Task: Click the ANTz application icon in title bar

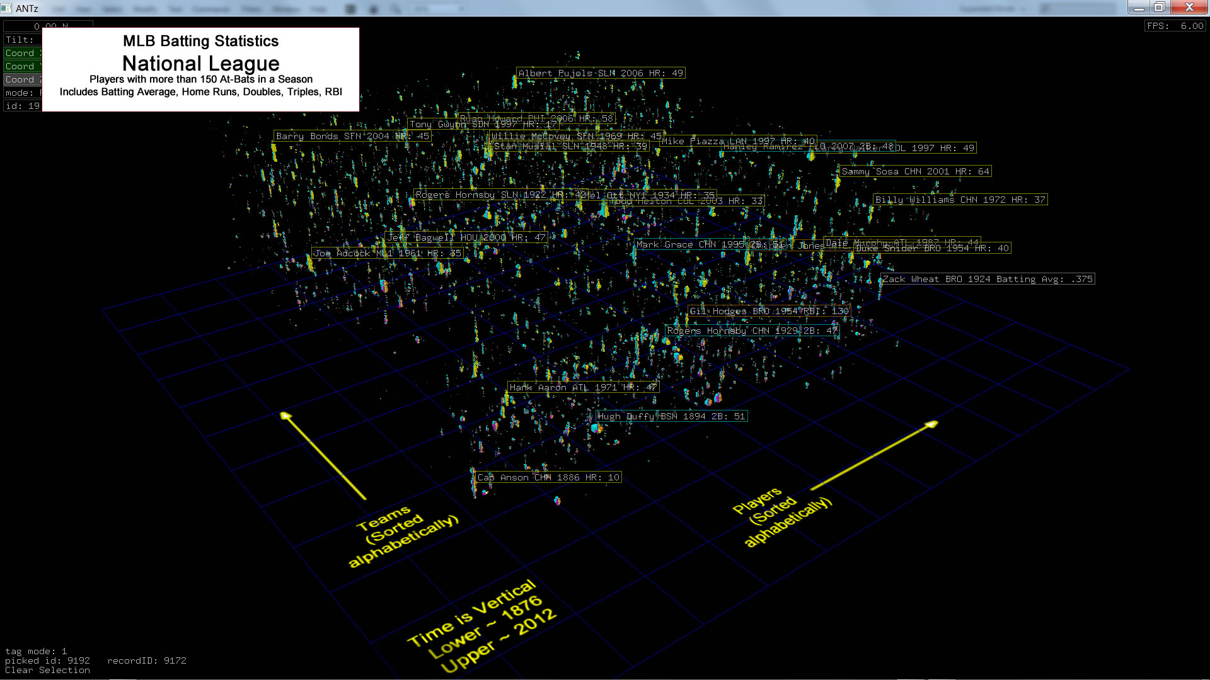Action: pos(7,8)
